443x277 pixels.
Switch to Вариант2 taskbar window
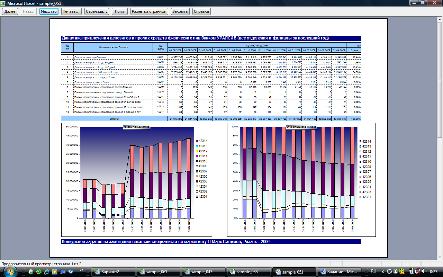coord(114,272)
